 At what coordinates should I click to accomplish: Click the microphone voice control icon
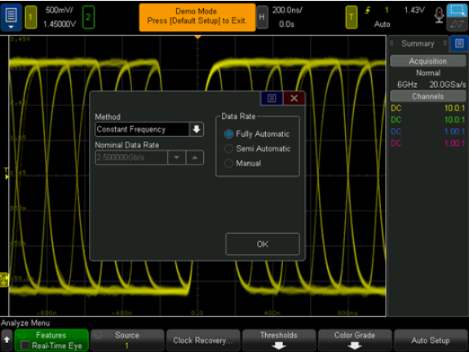coord(439,15)
